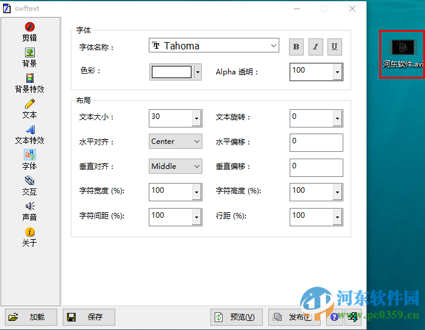Click the 加载 load button

pyautogui.click(x=31, y=317)
